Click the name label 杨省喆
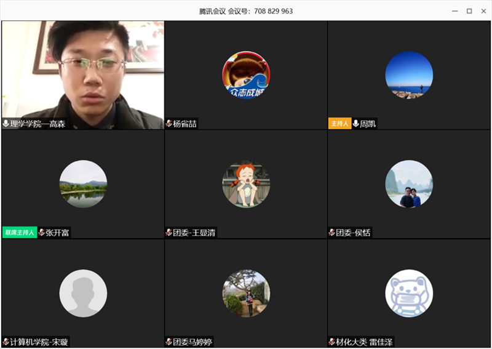This screenshot has width=492, height=349. click(x=185, y=124)
